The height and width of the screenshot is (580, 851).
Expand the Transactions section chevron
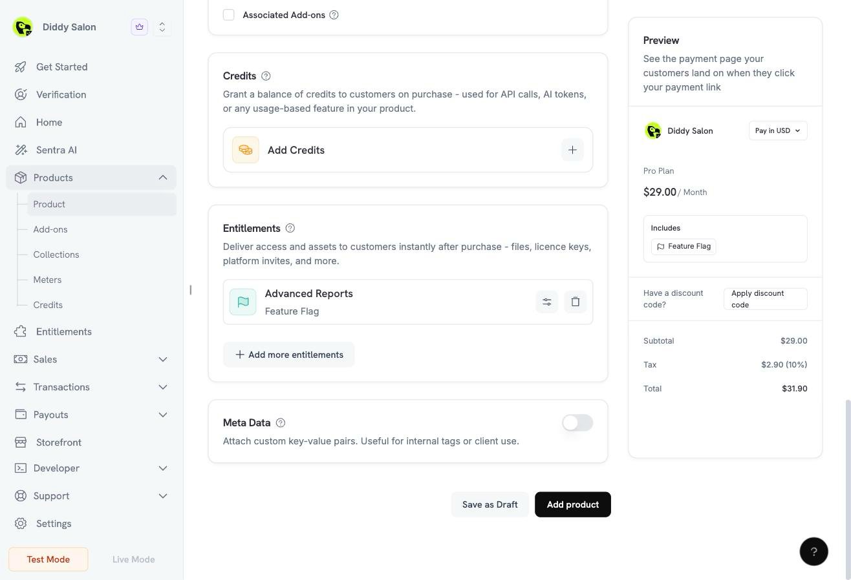tap(163, 388)
